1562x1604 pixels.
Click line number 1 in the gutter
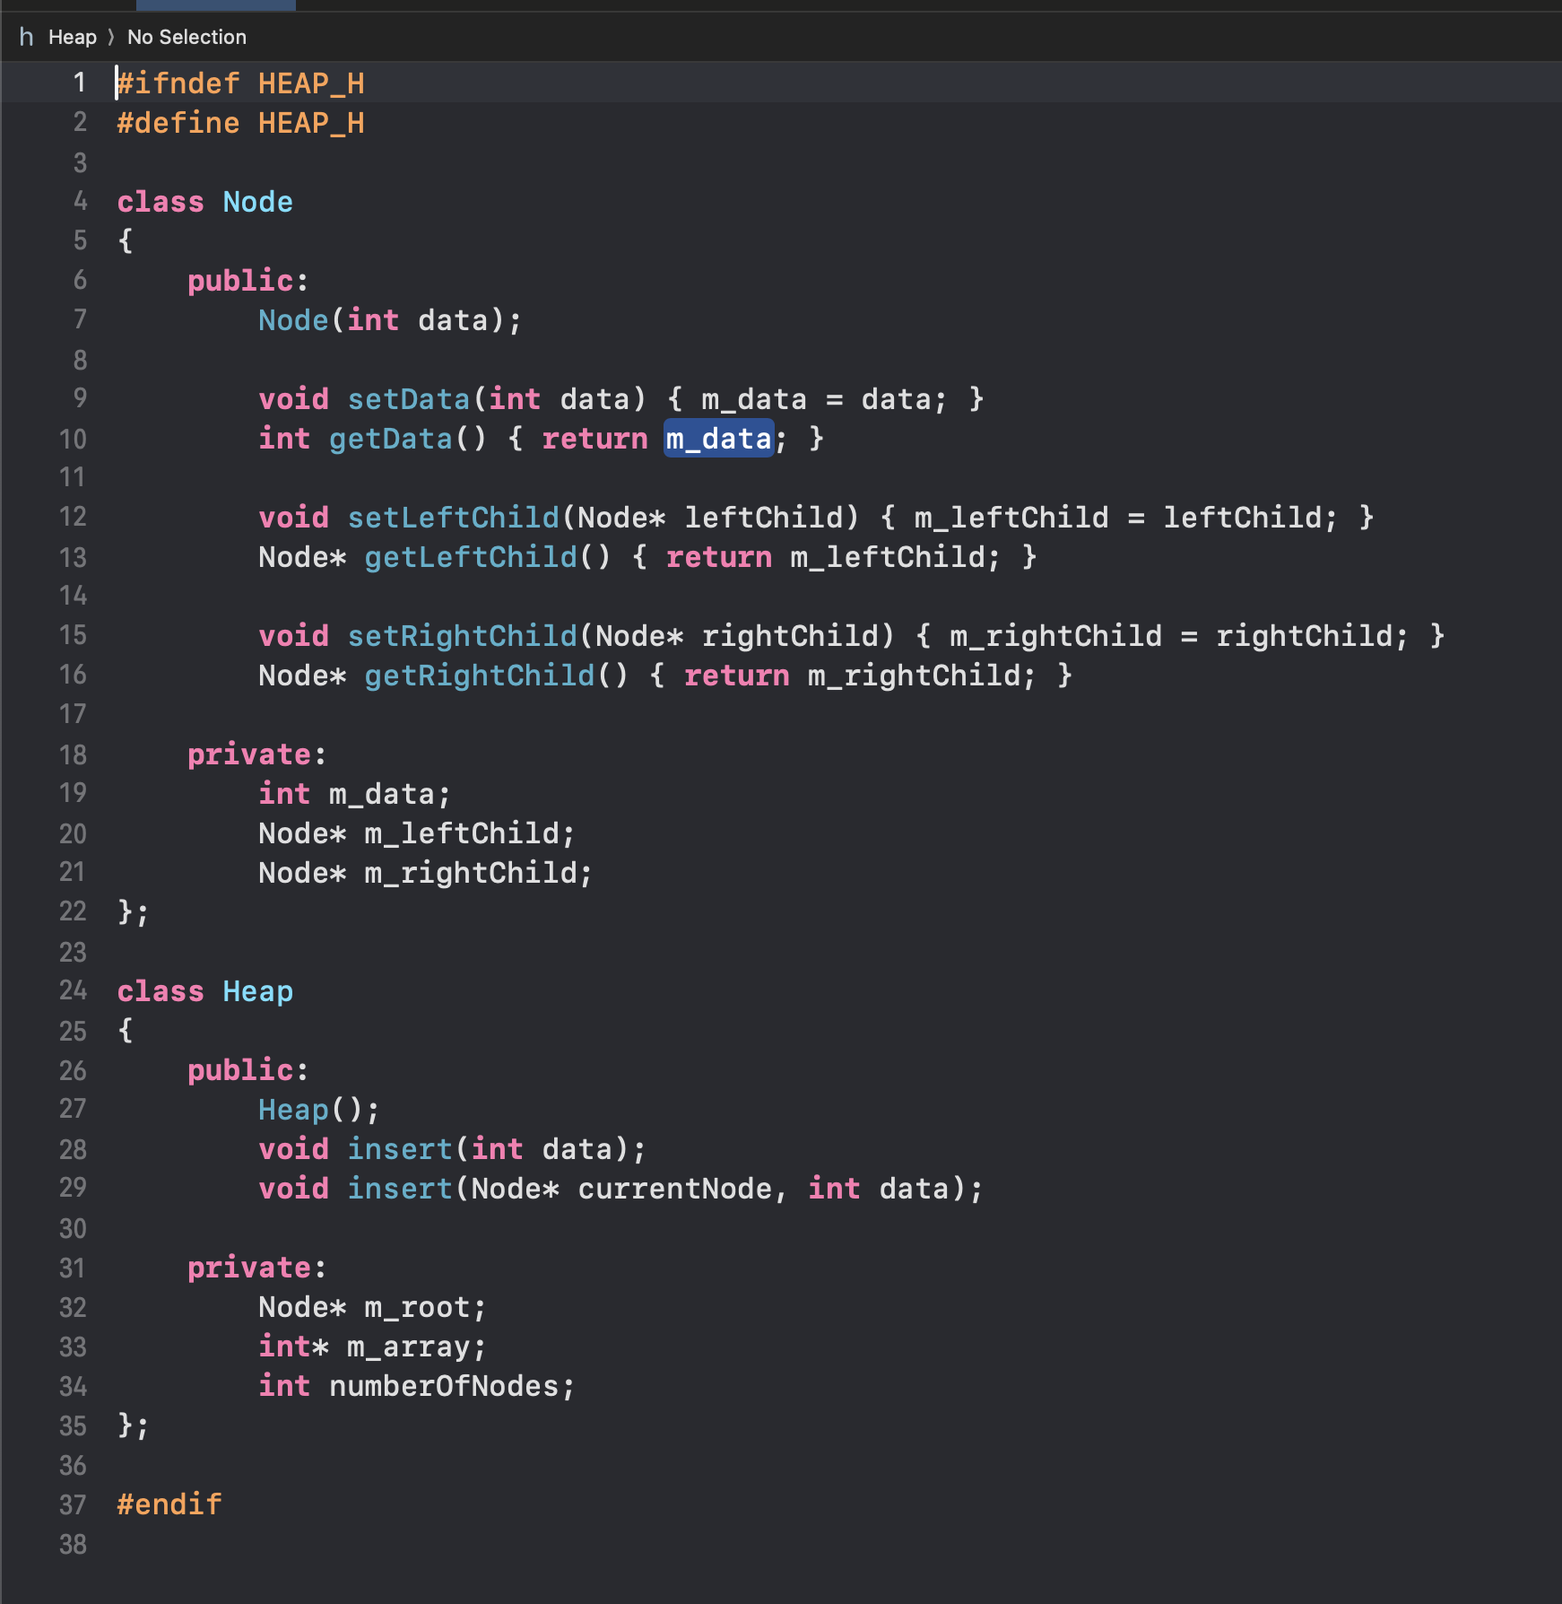[78, 82]
